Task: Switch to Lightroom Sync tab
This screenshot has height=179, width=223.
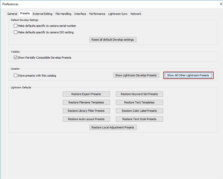Action: tap(118, 14)
